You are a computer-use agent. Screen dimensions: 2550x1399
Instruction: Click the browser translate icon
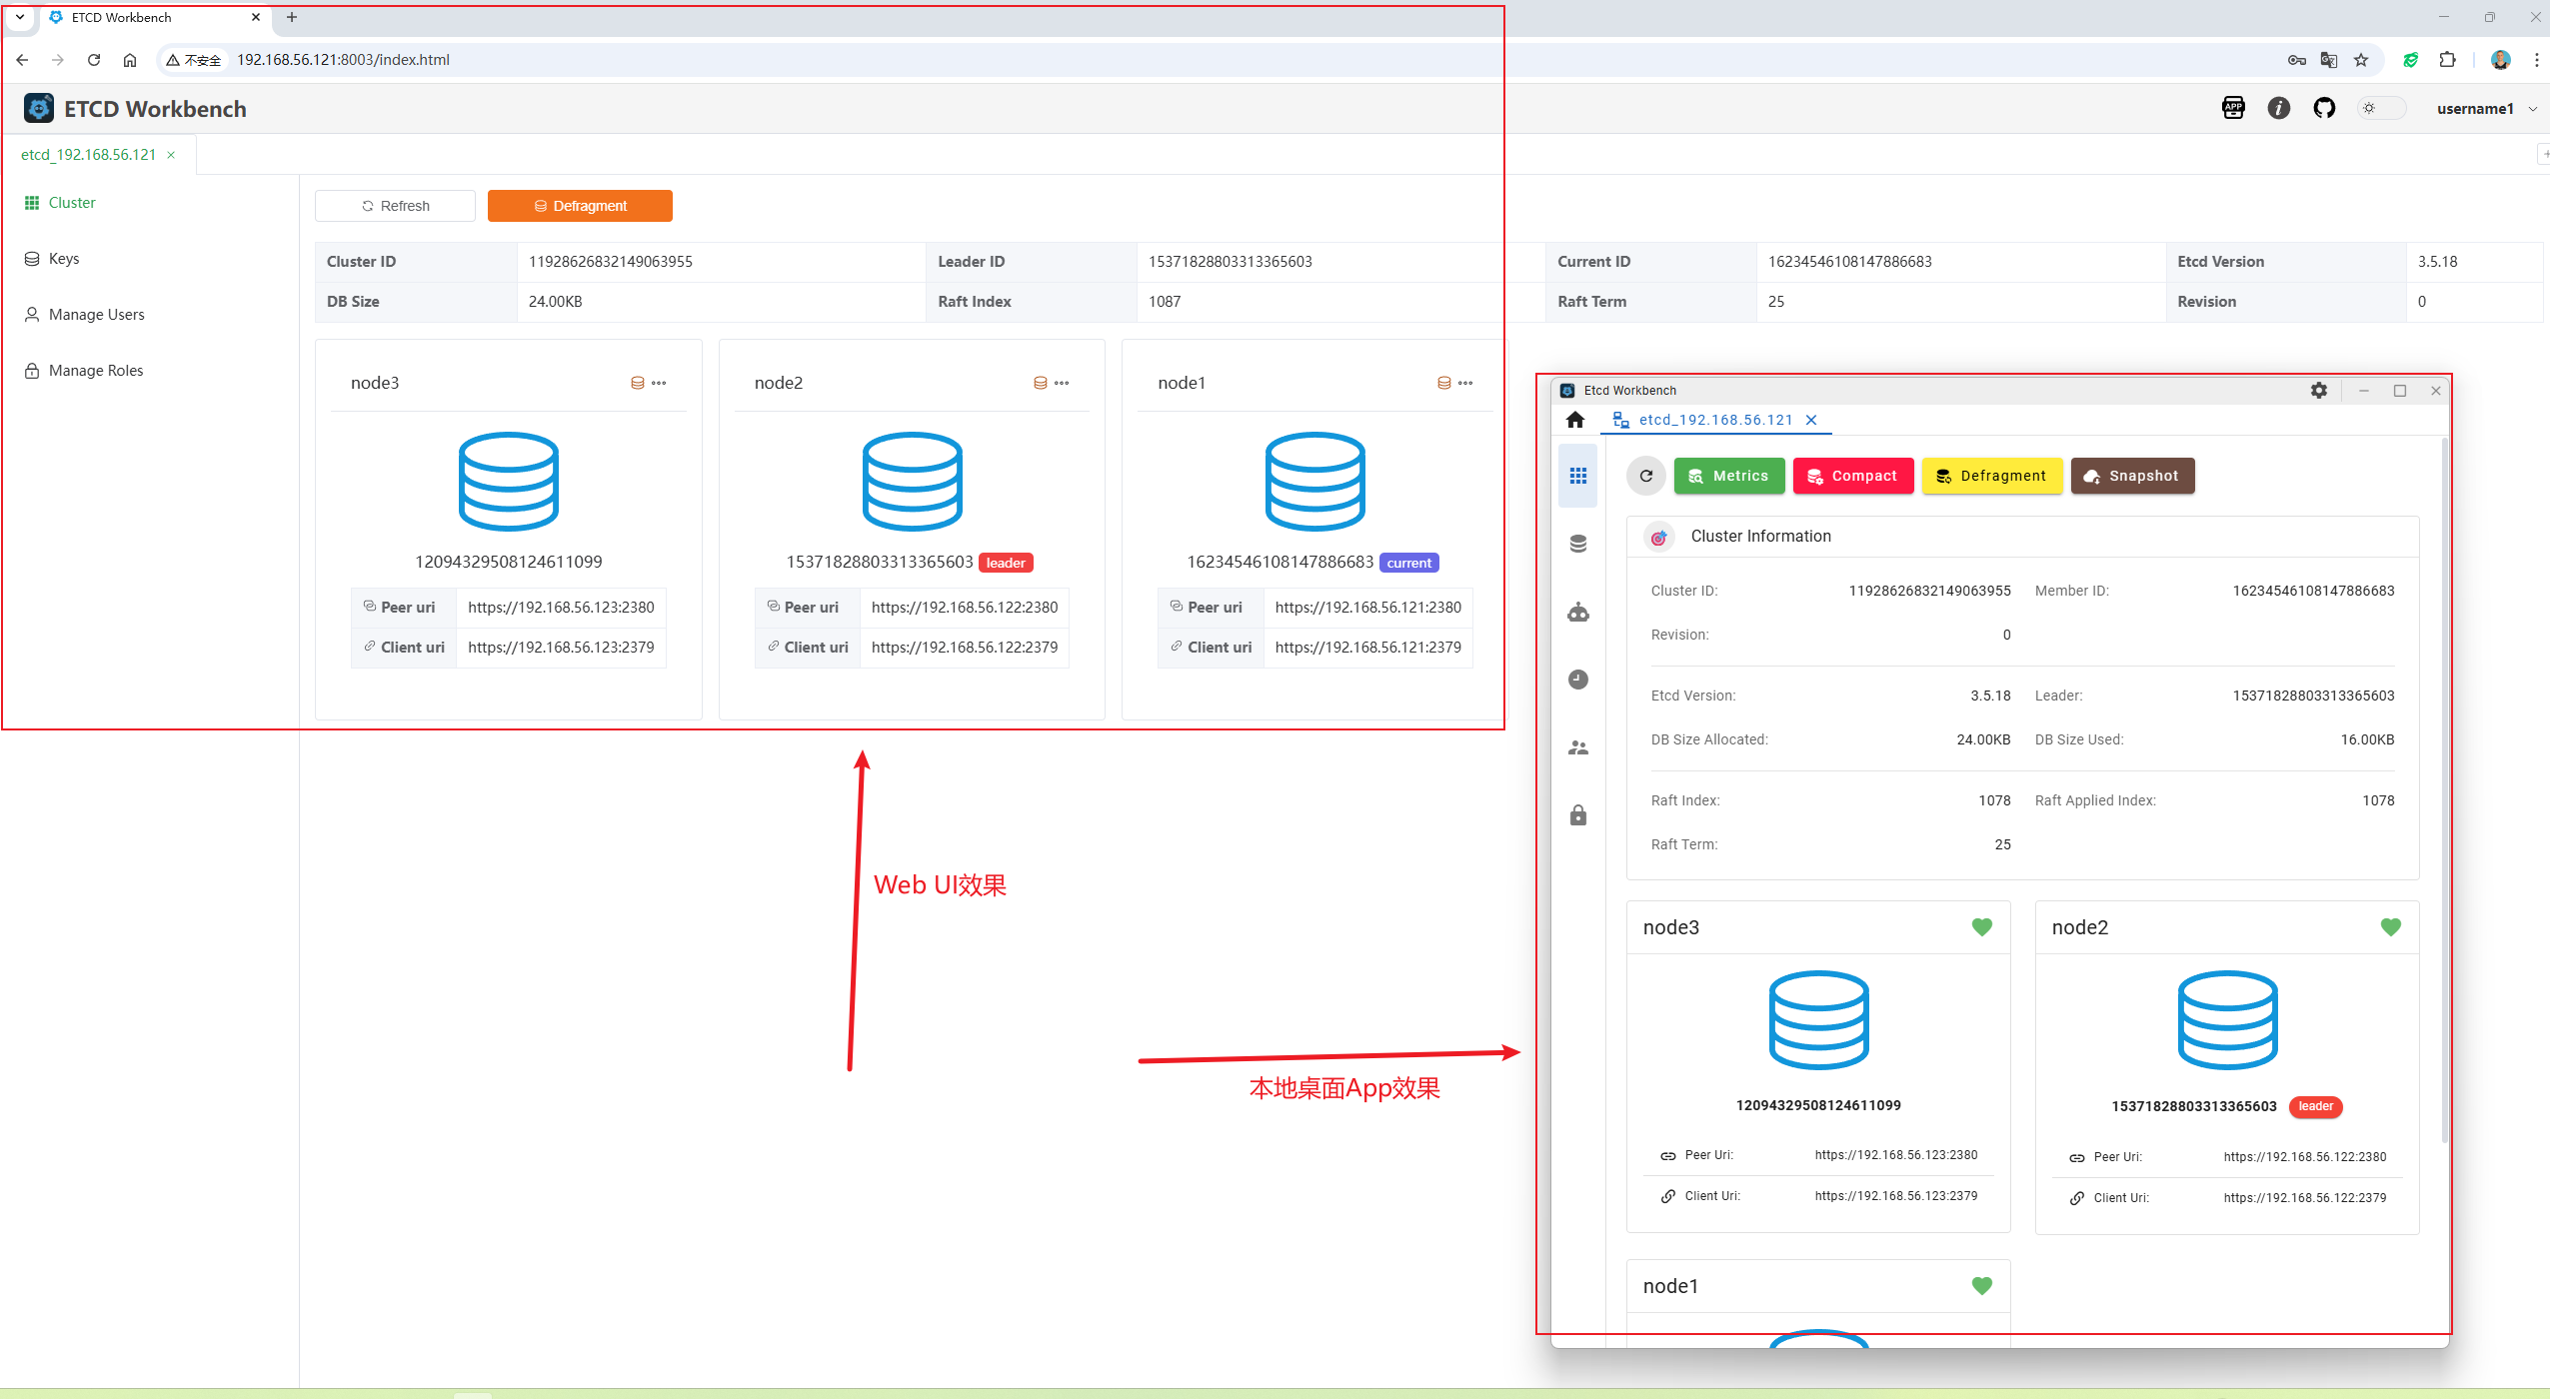(x=2329, y=60)
